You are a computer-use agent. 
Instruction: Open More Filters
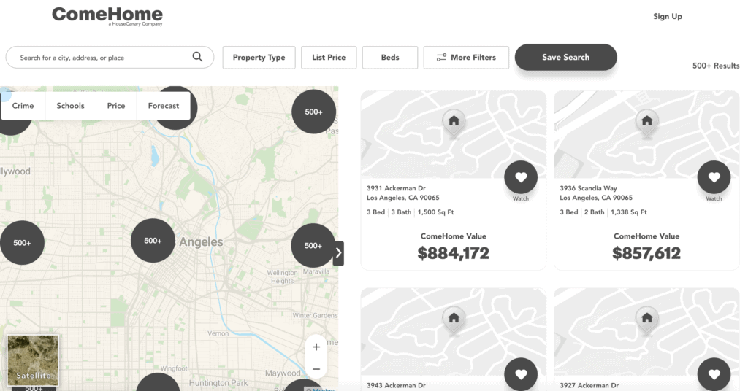(466, 57)
